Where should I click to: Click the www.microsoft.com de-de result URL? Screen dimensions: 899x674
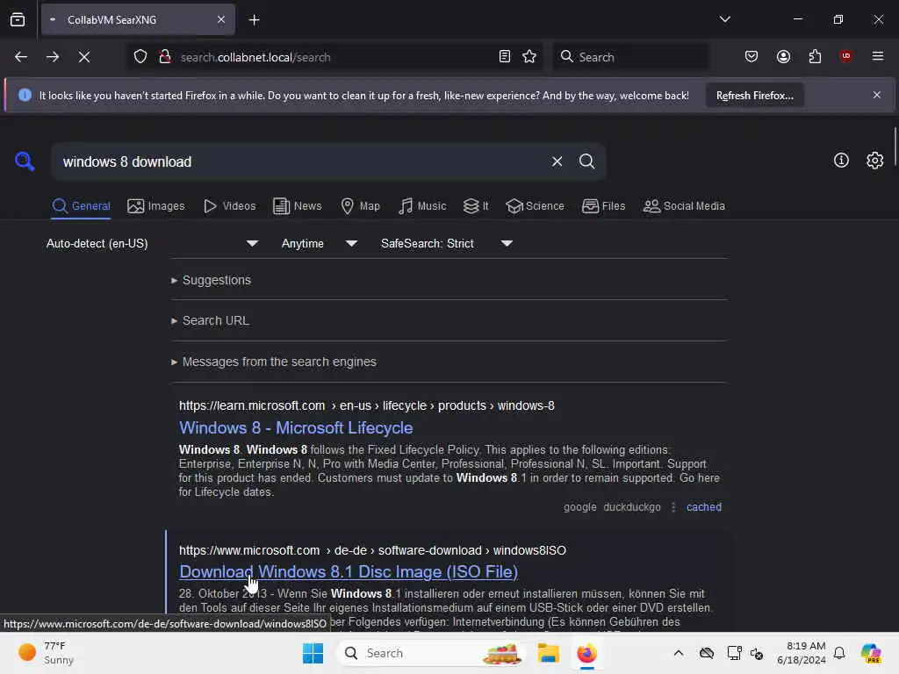(x=372, y=551)
